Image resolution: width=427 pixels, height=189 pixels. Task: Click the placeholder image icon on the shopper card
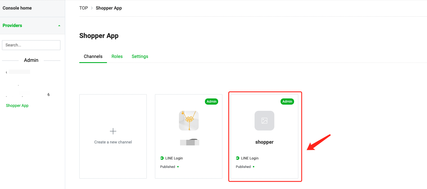coord(264,121)
